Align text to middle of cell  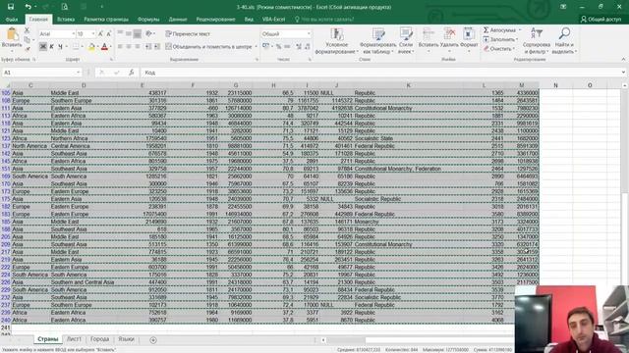point(129,34)
